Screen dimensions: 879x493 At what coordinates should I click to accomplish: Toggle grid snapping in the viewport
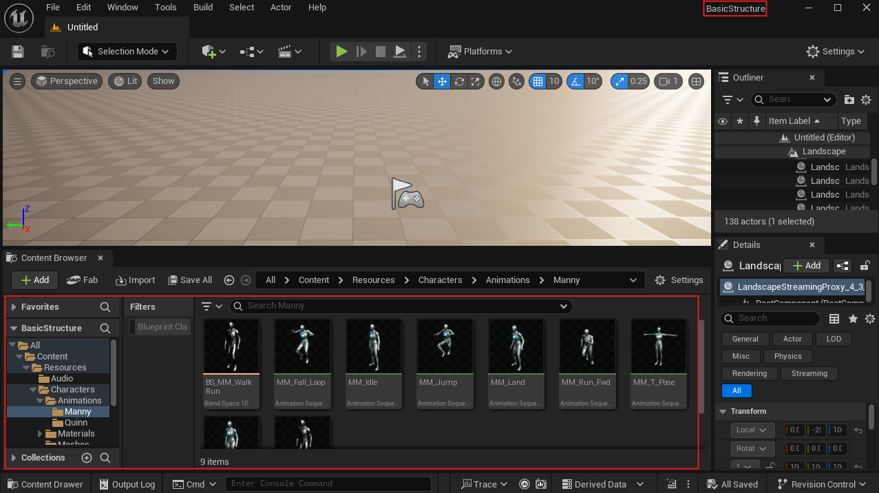538,81
